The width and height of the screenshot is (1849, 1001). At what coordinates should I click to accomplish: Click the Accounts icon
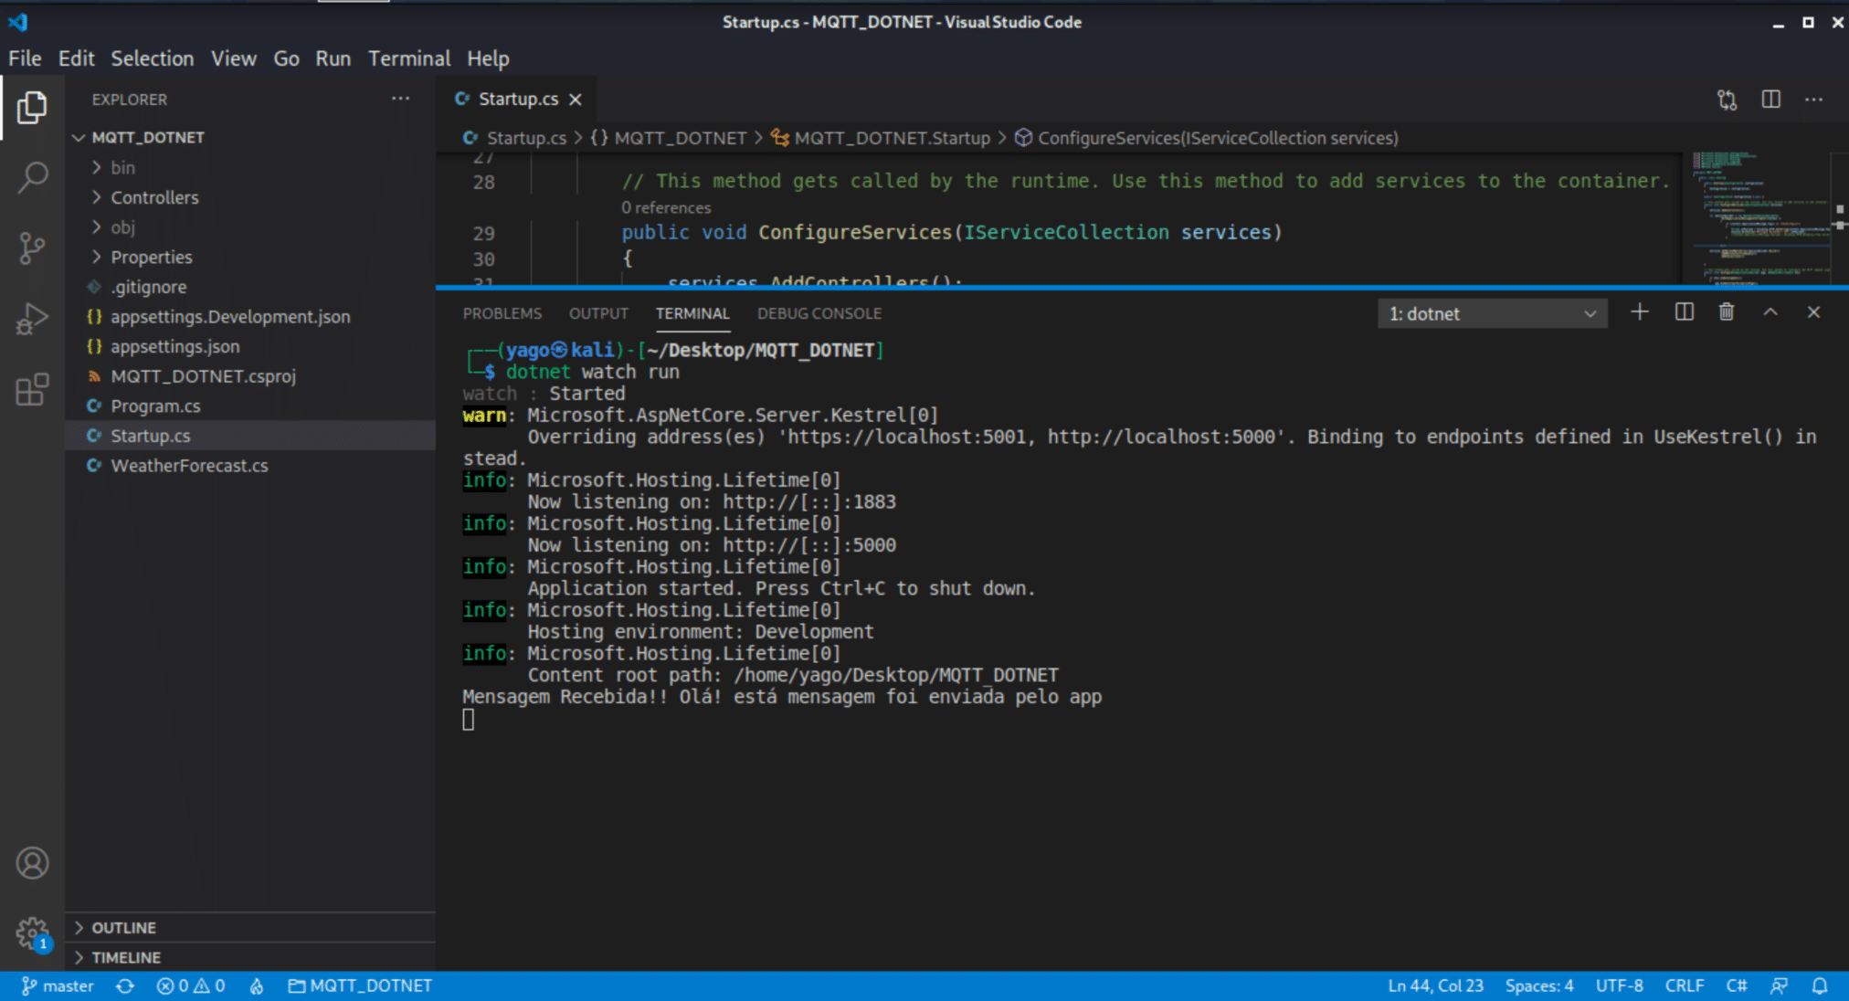33,862
